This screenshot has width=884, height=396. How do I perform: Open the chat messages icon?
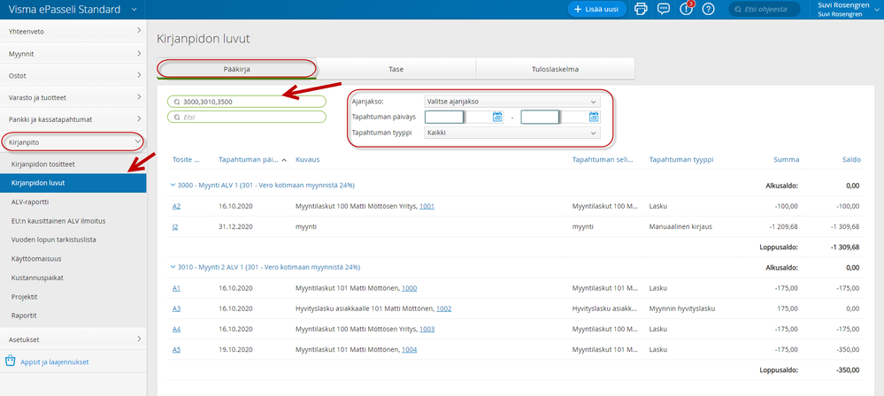[x=665, y=9]
